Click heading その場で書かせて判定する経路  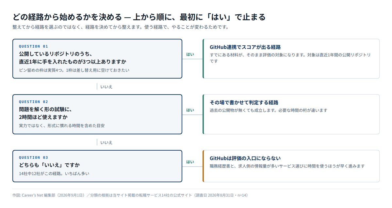pyautogui.click(x=244, y=102)
